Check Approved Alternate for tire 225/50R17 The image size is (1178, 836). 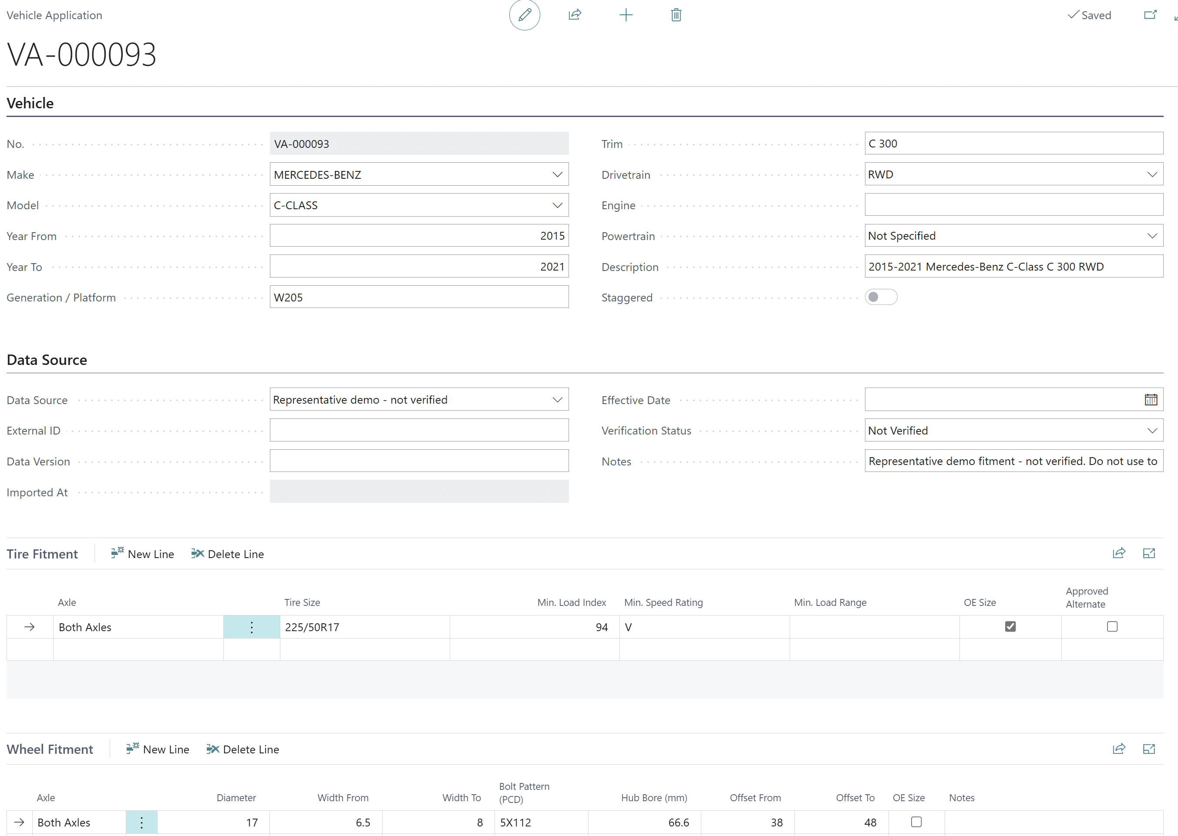click(x=1112, y=626)
